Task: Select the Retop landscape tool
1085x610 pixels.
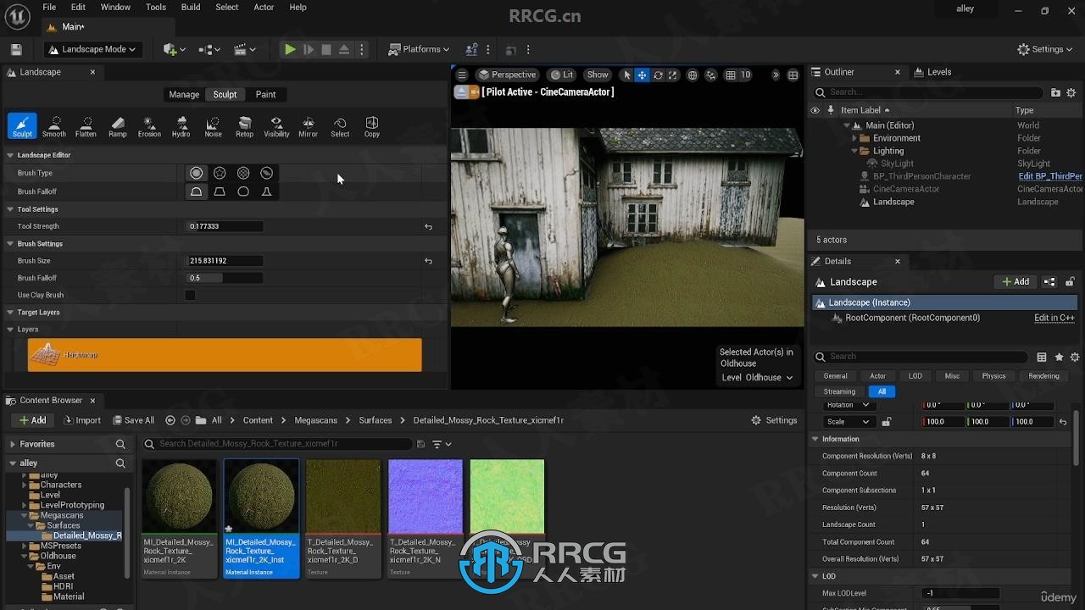Action: [245, 126]
